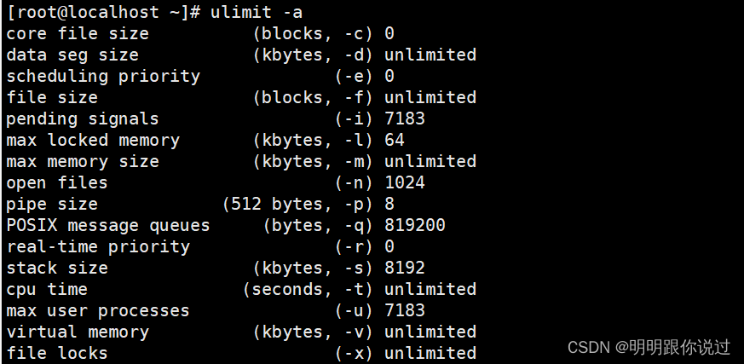744x364 pixels.
Task: Click the CSDN watermark text
Action: 649,348
